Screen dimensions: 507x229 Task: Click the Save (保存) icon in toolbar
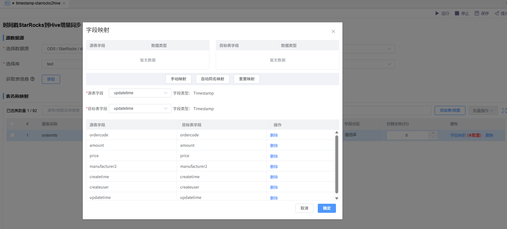477,13
